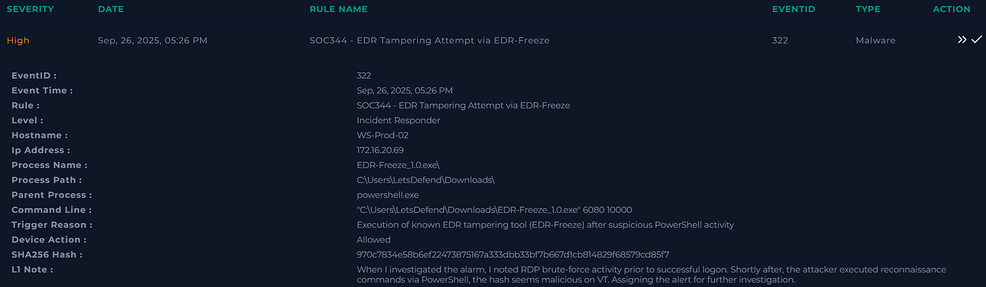Viewport: 986px width, 287px height.
Task: Click event ID 322 in alert row
Action: click(x=780, y=41)
